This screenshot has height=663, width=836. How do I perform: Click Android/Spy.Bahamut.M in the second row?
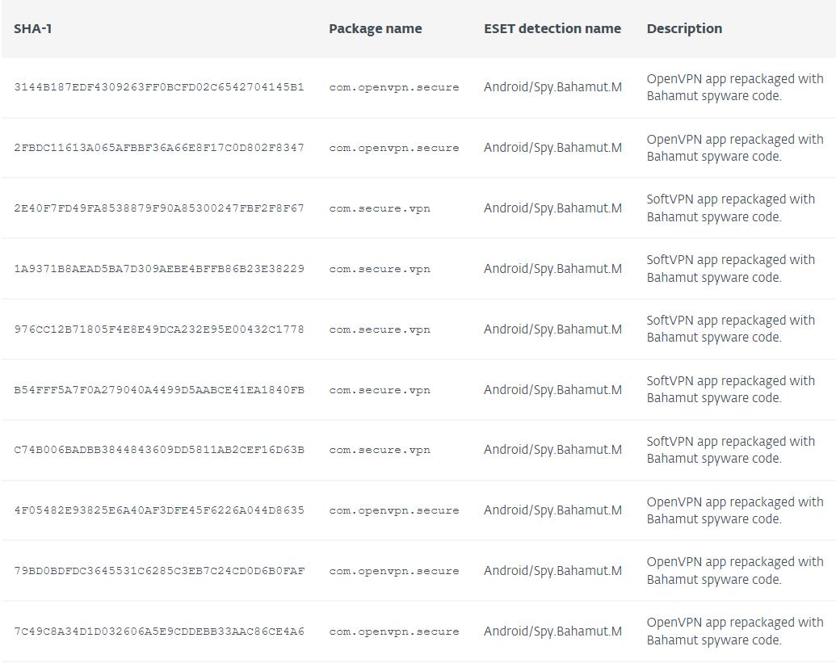[552, 148]
